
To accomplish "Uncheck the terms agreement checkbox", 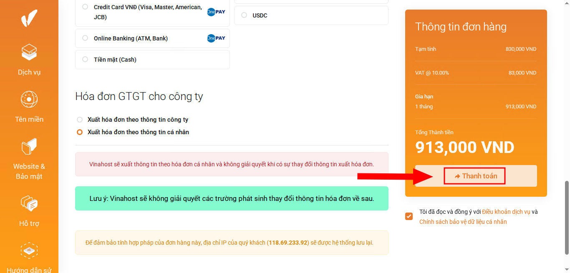I will click(x=409, y=216).
